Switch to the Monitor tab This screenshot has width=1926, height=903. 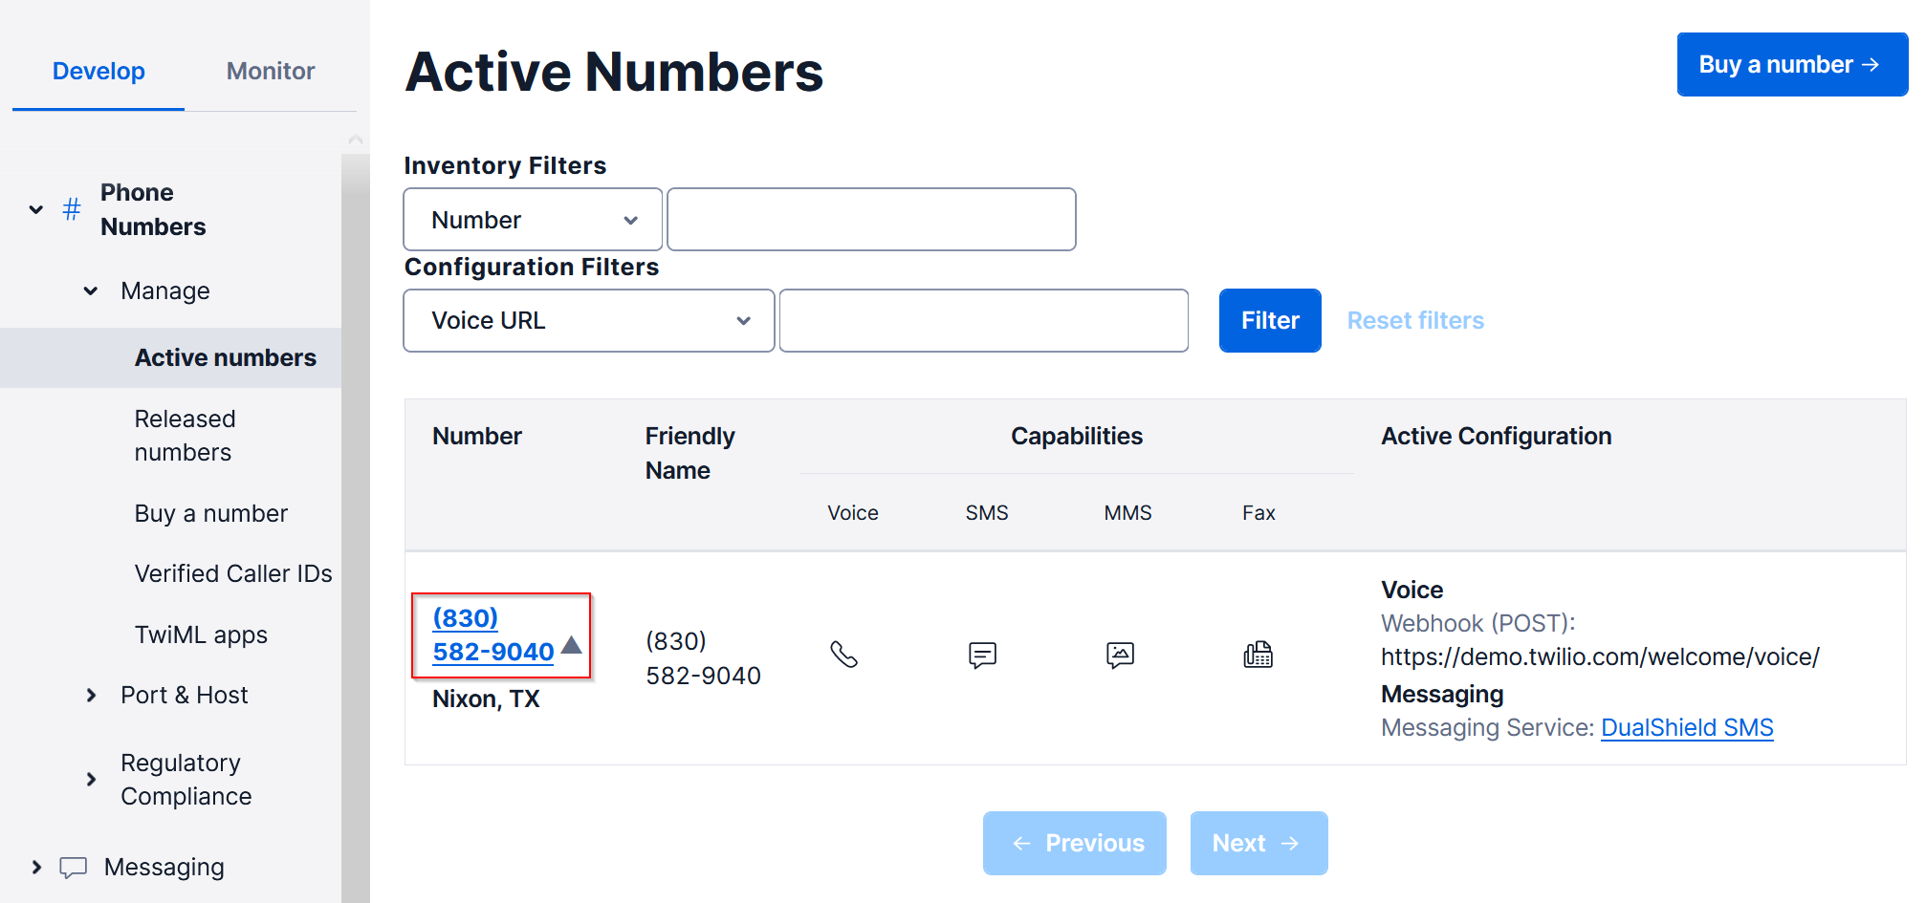[271, 72]
